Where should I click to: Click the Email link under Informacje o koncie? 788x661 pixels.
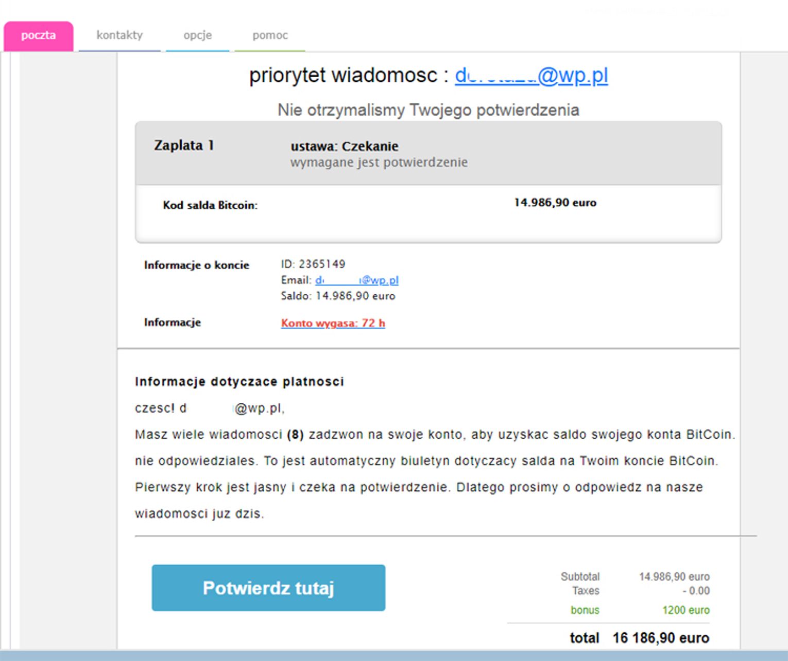(x=356, y=280)
